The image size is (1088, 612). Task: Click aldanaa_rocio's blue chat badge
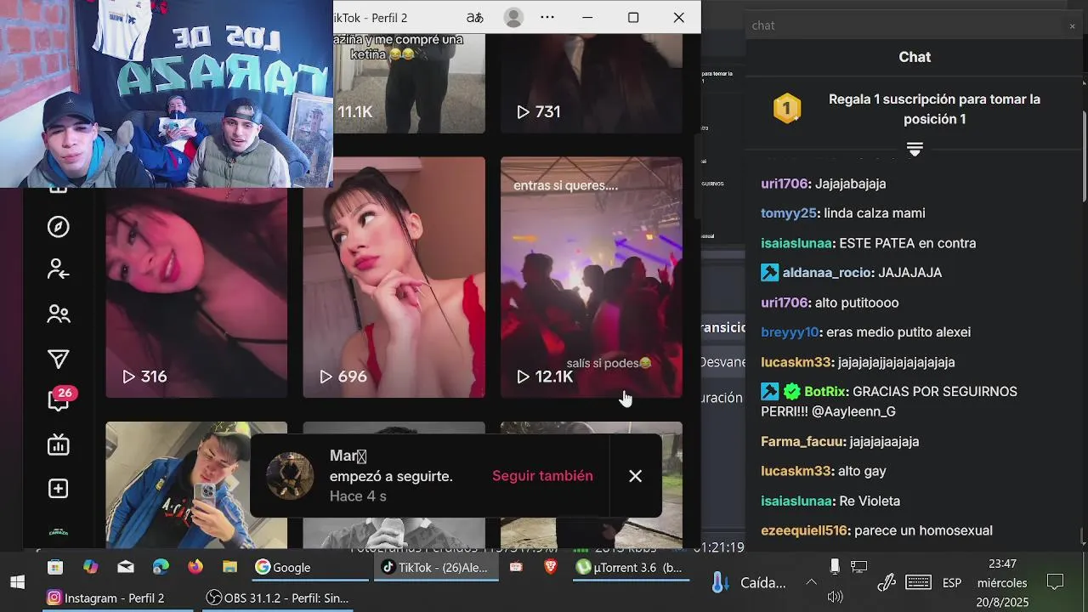click(770, 273)
